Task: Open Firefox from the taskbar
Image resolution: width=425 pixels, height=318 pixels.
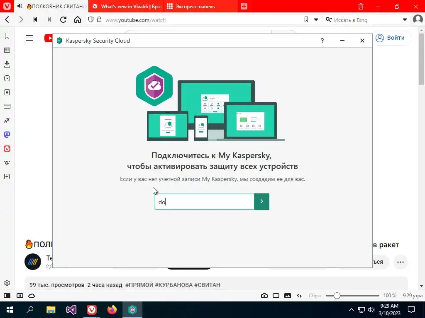Action: click(x=112, y=310)
